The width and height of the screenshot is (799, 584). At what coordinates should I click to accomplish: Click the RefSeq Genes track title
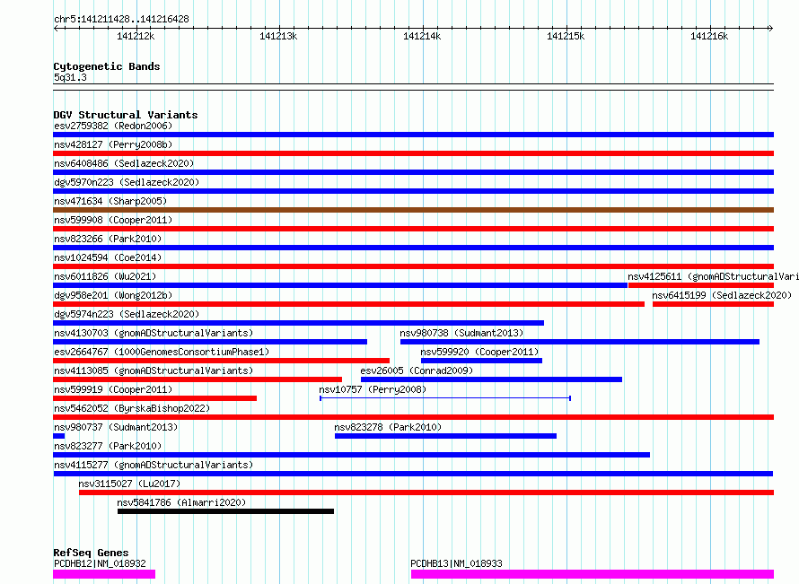point(91,553)
